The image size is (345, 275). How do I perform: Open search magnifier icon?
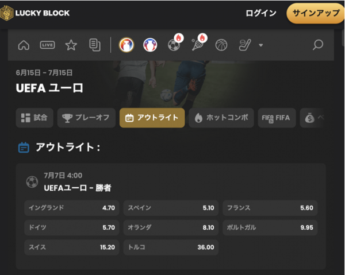pyautogui.click(x=318, y=45)
